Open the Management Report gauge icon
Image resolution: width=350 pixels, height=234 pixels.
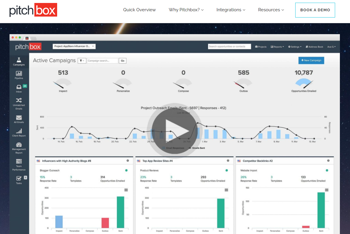click(x=19, y=145)
